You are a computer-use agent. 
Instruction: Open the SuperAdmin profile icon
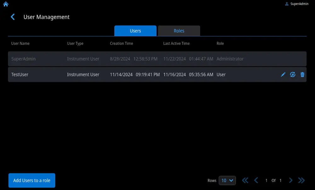[287, 4]
